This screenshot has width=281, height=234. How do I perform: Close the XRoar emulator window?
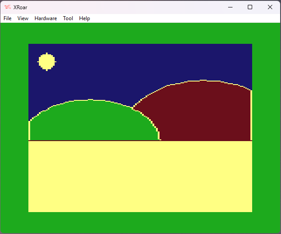tap(270, 7)
